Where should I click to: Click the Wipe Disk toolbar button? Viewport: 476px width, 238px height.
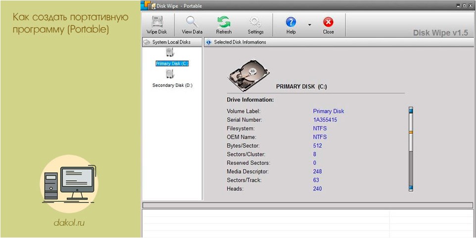(x=157, y=25)
